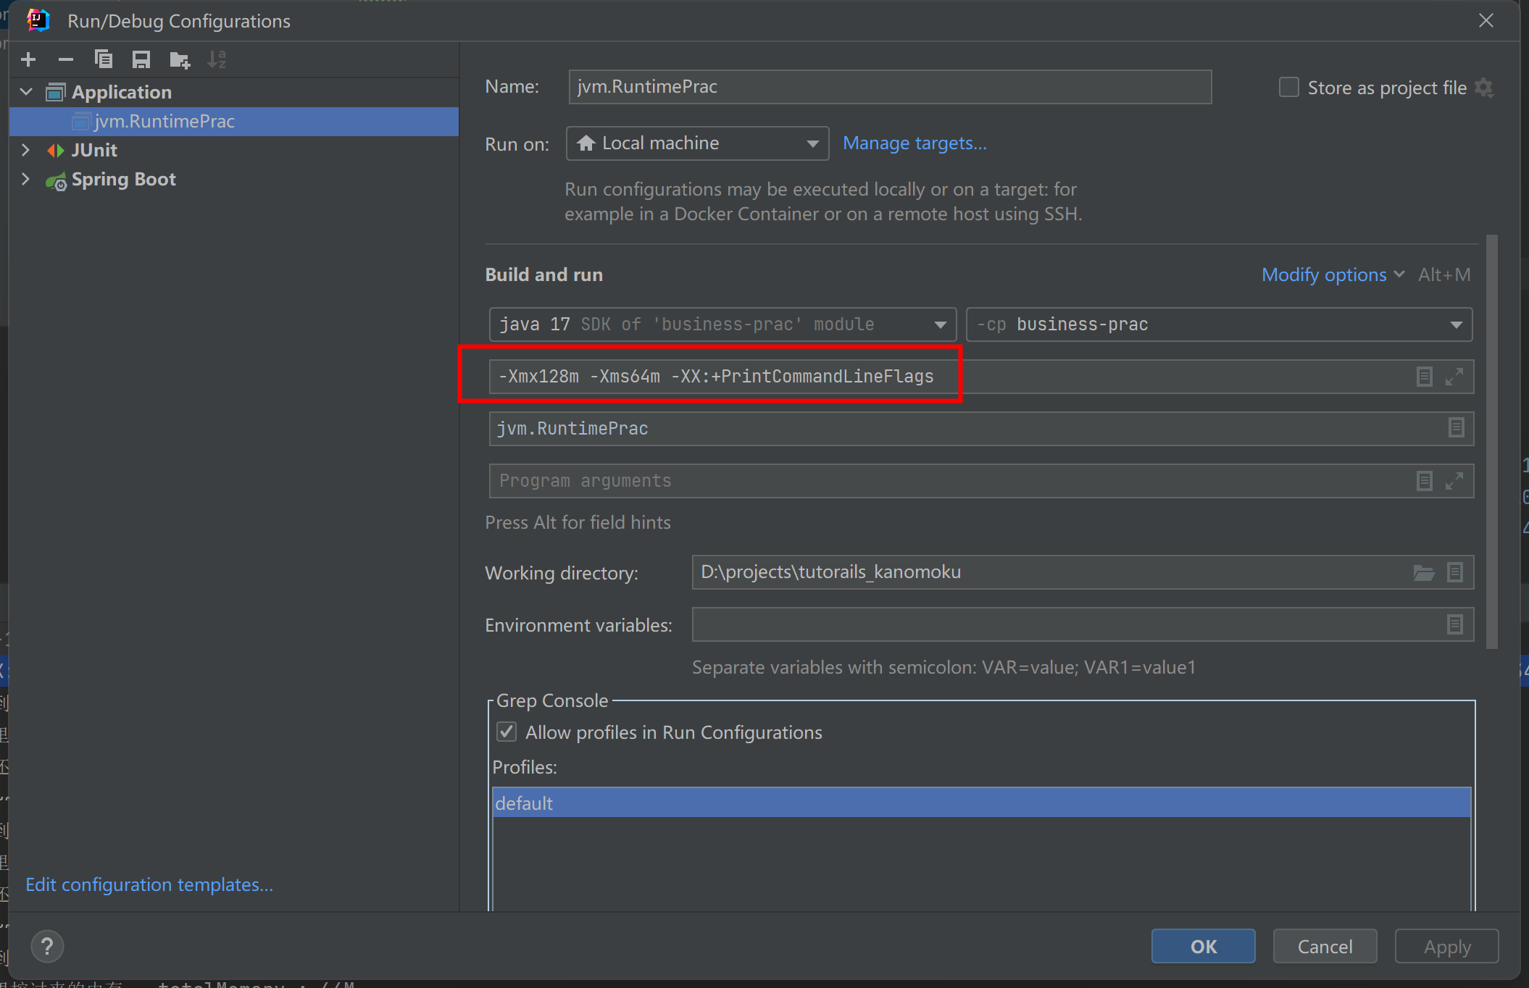Open the -cp business-prac classpath dropdown

click(1219, 325)
